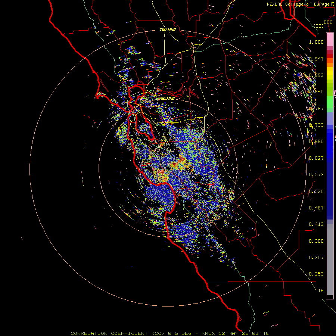The height and width of the screenshot is (336, 336).
Task: Select the 0.413 legend value
Action: click(x=316, y=224)
